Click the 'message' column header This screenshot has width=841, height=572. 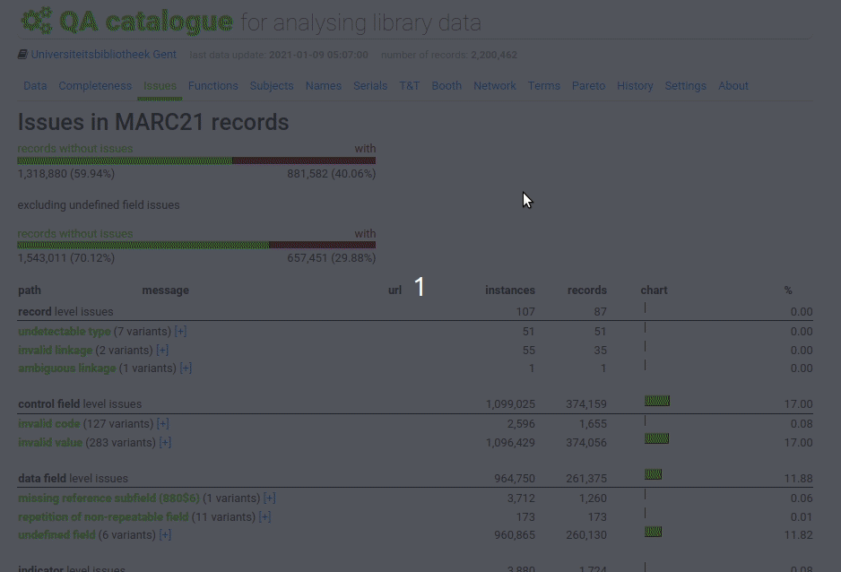click(165, 290)
